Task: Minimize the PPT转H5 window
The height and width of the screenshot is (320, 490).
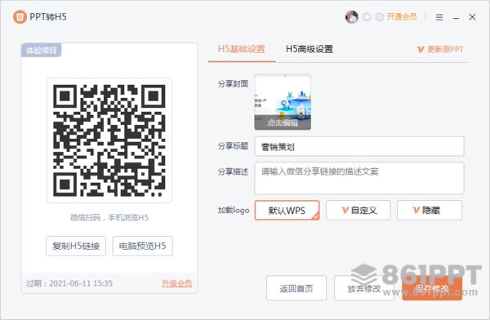Action: [456, 18]
